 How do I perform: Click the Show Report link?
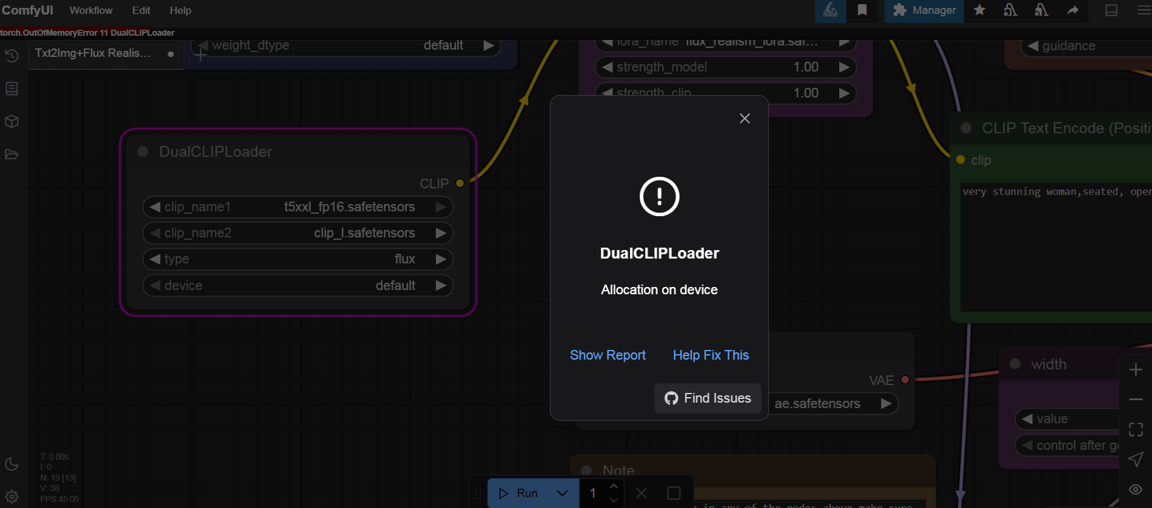click(608, 355)
